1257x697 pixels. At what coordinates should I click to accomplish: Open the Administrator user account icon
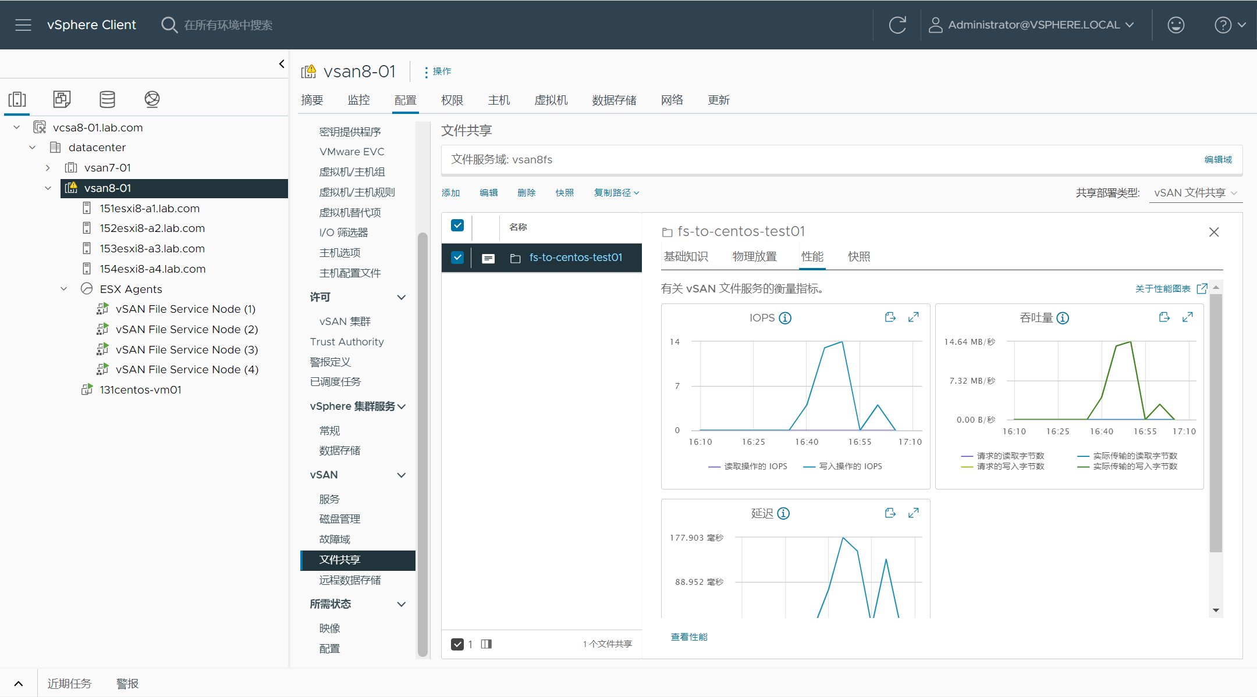click(935, 25)
